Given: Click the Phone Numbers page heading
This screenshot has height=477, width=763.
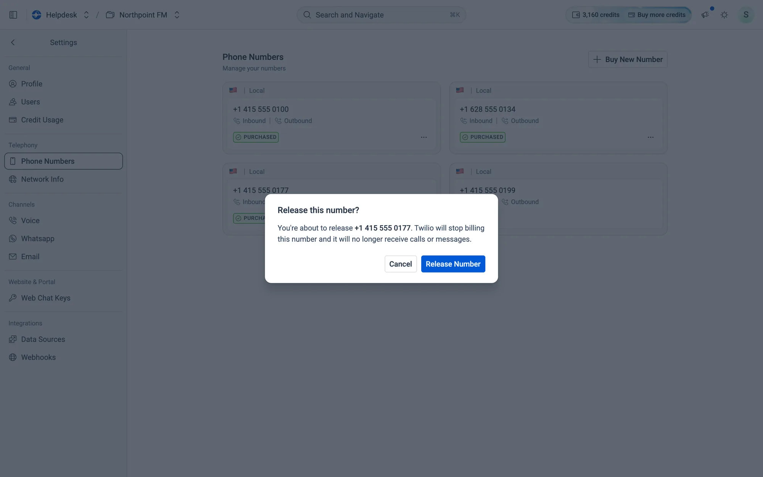Looking at the screenshot, I should (253, 57).
